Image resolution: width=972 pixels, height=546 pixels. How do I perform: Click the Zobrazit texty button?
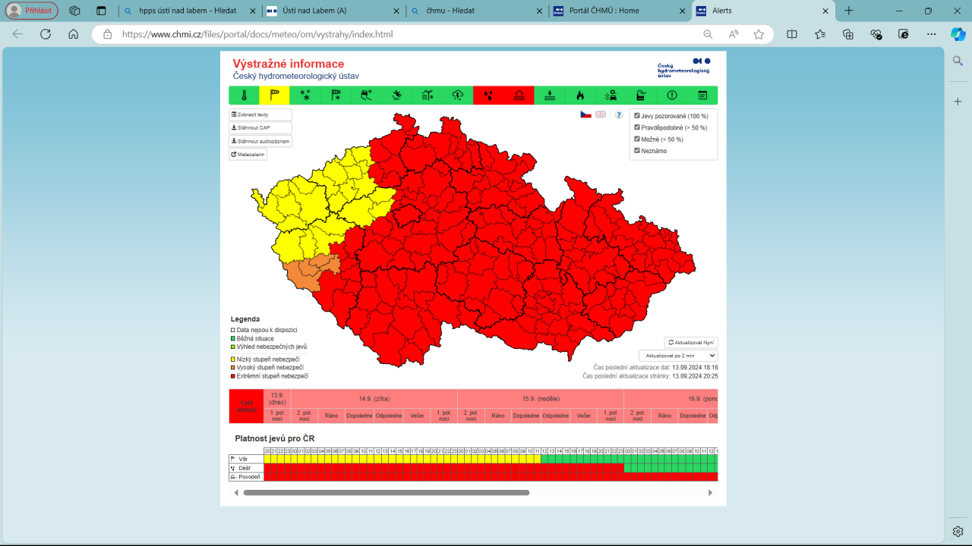[x=260, y=115]
